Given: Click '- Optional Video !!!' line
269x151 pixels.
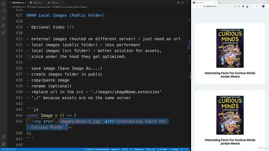Looking at the screenshot, I should (x=50, y=27).
